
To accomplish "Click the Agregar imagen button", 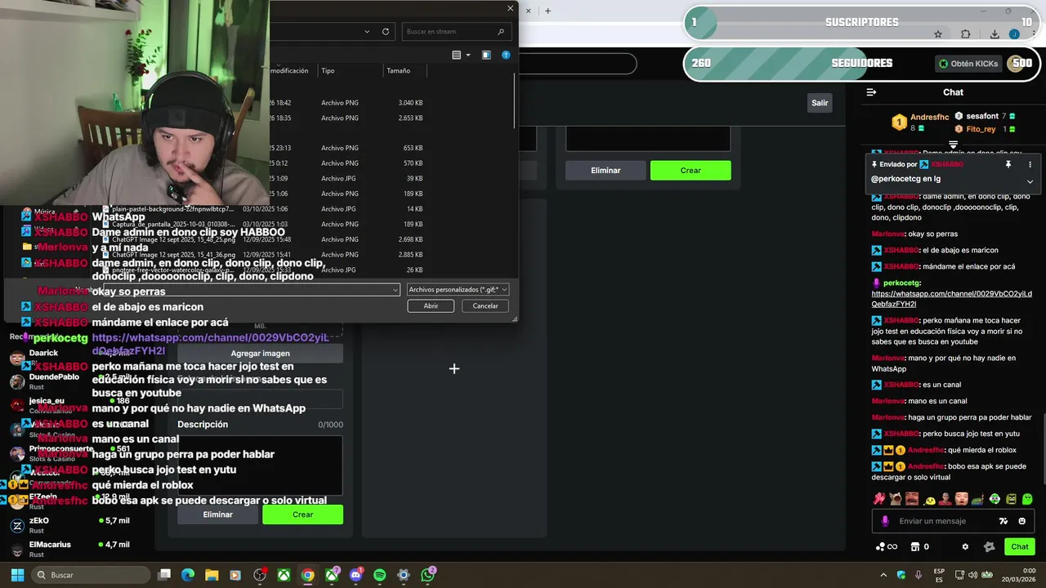I will point(260,353).
